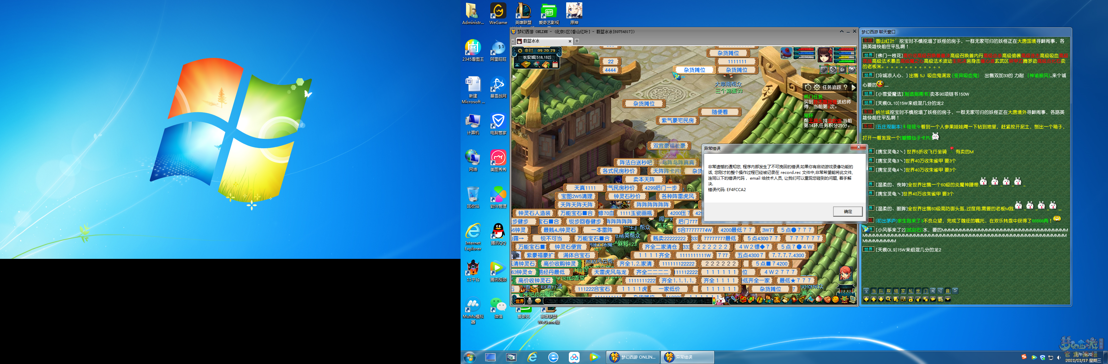Click the player's green experience bar
Viewport: 1108px width, 364px height.
pyautogui.click(x=845, y=61)
